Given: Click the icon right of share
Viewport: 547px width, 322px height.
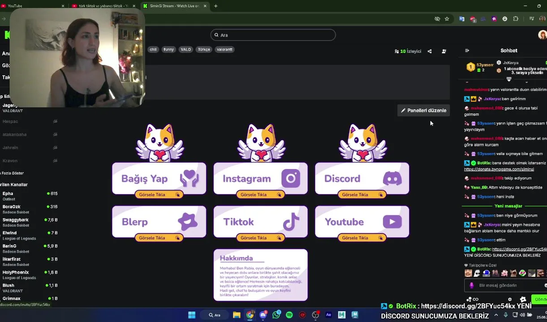Looking at the screenshot, I should pyautogui.click(x=444, y=51).
